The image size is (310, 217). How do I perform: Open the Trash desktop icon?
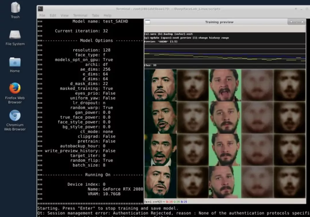pyautogui.click(x=15, y=8)
